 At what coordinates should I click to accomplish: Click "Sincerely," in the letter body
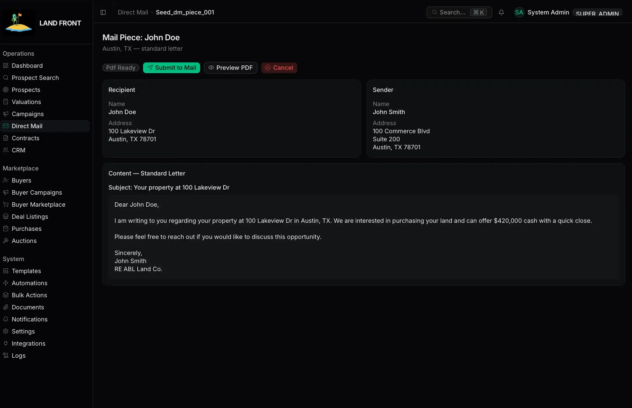[128, 253]
